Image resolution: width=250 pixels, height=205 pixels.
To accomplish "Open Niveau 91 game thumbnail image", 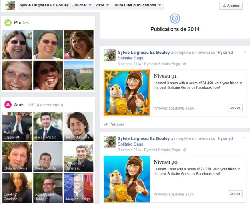I will [127, 93].
